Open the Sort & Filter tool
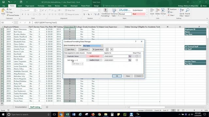 point(182,13)
